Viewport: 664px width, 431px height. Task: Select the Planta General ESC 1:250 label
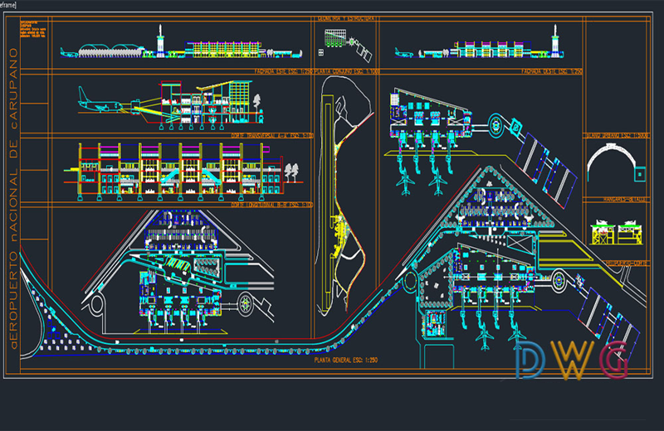click(x=339, y=362)
